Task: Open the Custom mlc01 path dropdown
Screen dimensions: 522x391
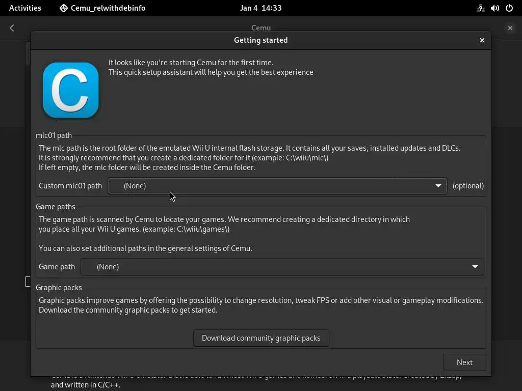Action: 277,186
